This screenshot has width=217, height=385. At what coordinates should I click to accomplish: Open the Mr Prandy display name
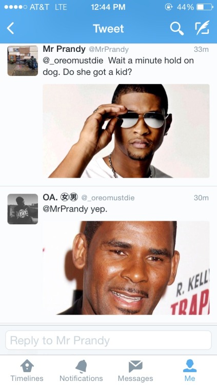coord(64,49)
